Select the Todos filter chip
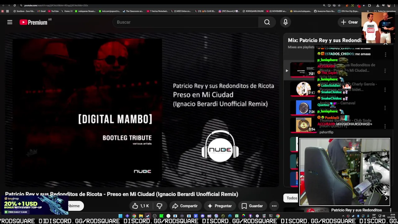Image resolution: width=398 pixels, height=224 pixels. 292,198
